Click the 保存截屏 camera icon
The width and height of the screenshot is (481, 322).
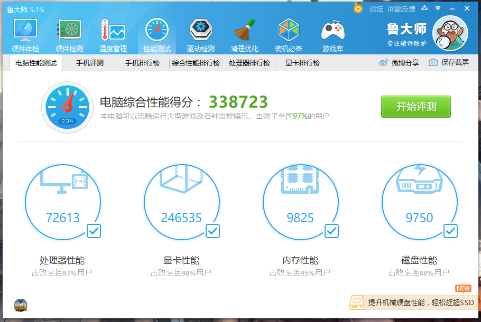433,62
